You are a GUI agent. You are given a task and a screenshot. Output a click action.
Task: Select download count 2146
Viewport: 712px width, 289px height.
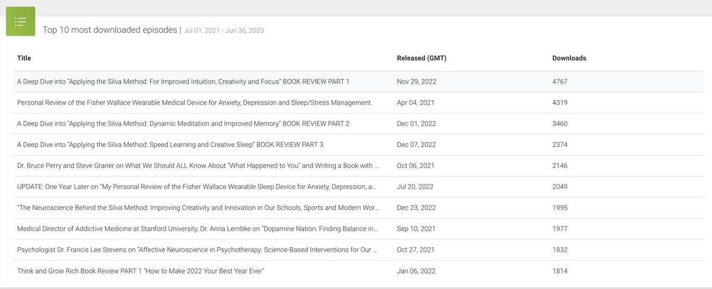click(x=560, y=166)
